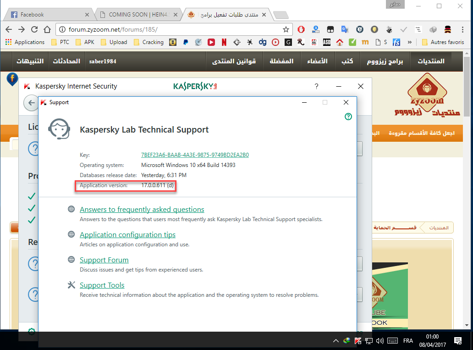Open the Upload bookmarks folder
The width and height of the screenshot is (473, 350).
click(x=114, y=42)
